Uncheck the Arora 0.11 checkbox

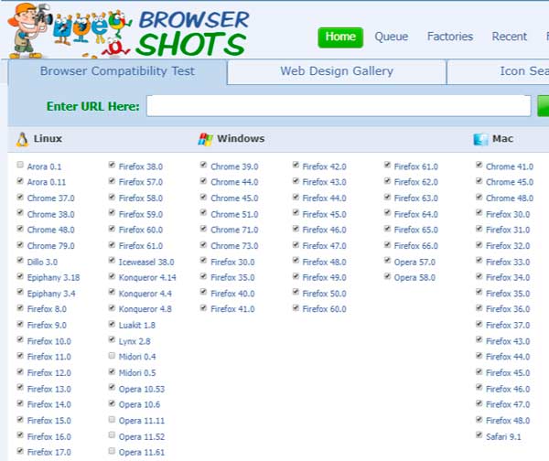[20, 180]
